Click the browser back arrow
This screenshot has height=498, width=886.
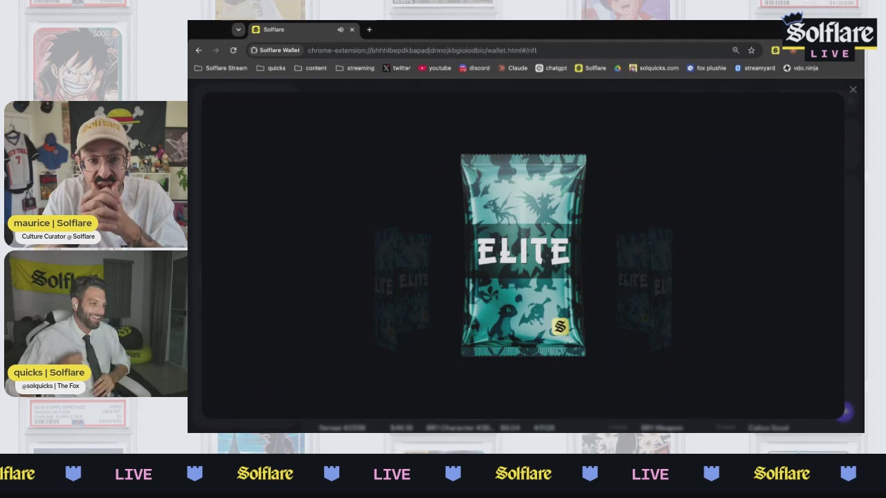pos(199,50)
